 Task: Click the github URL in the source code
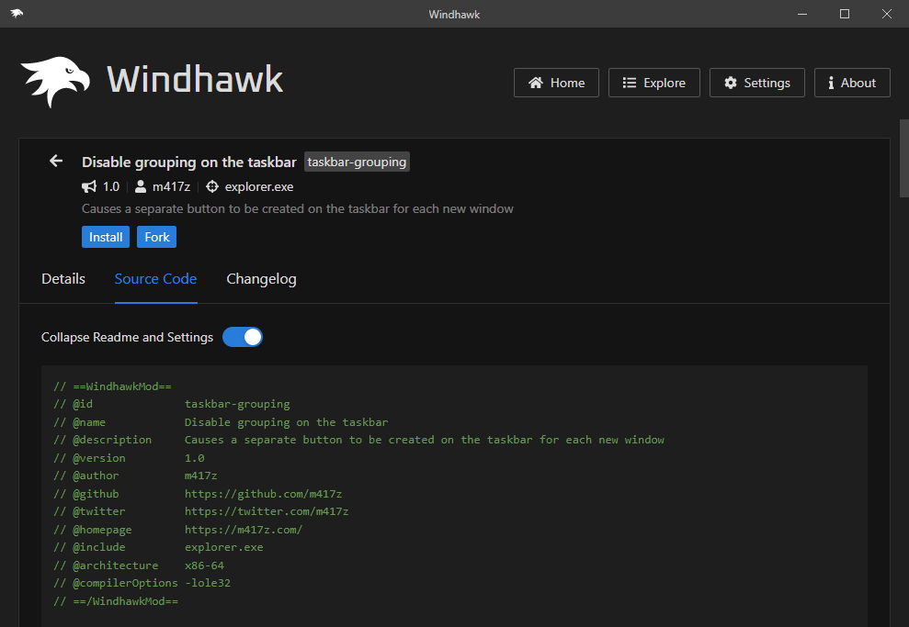(263, 494)
